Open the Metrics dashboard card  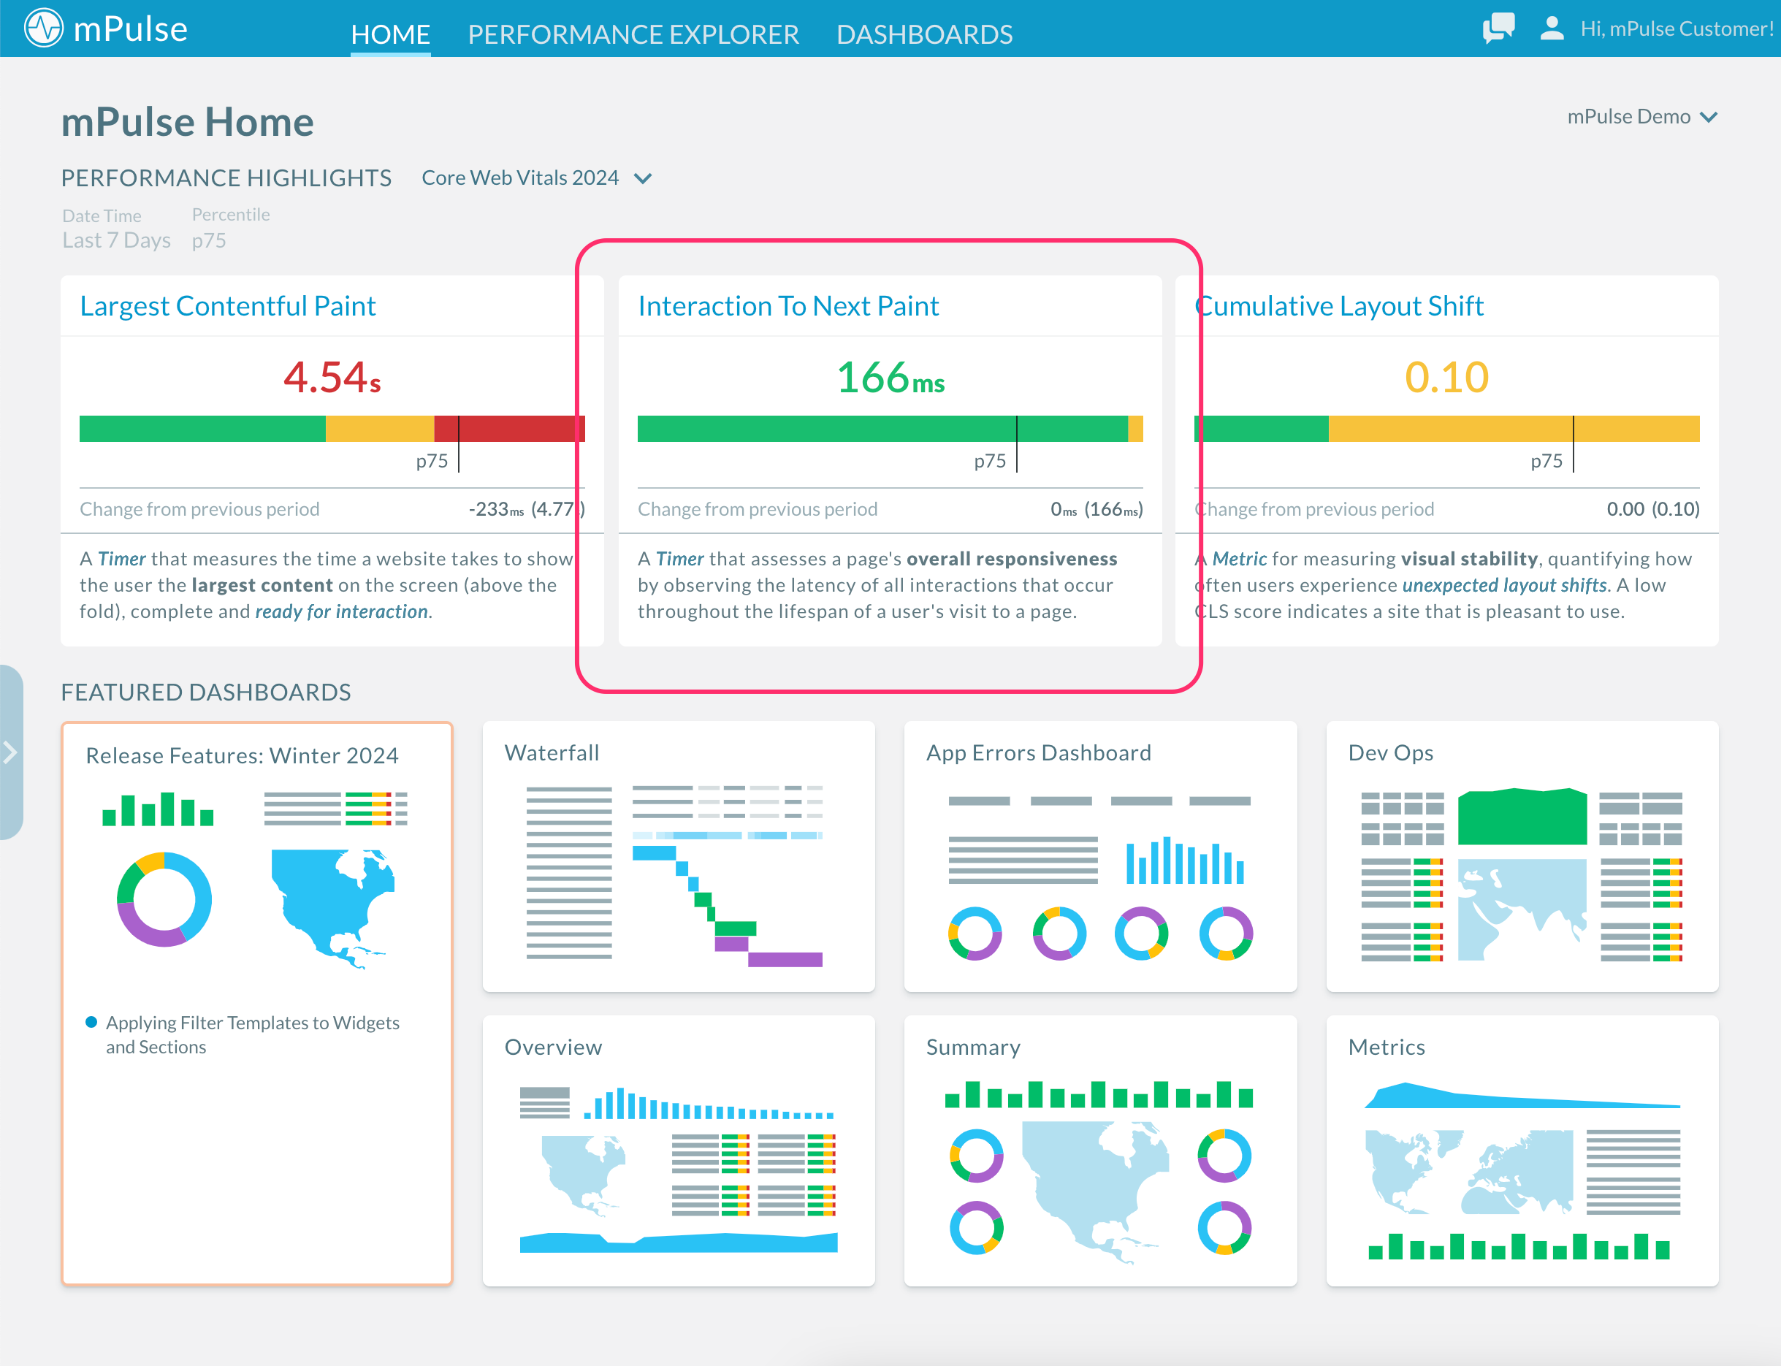pos(1522,1151)
